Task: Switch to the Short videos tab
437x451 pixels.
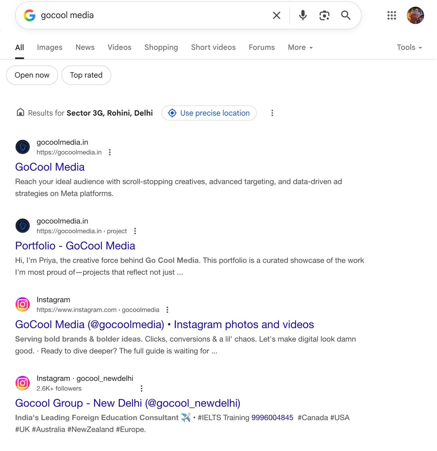Action: click(213, 48)
